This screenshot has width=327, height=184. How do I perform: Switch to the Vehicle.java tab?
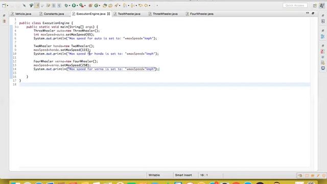tap(21, 14)
